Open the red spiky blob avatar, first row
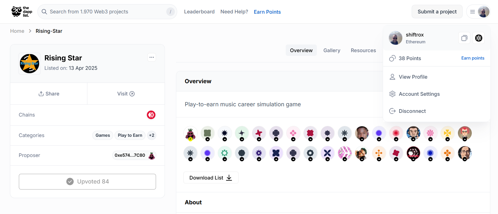This screenshot has height=214, width=498. tap(310, 133)
